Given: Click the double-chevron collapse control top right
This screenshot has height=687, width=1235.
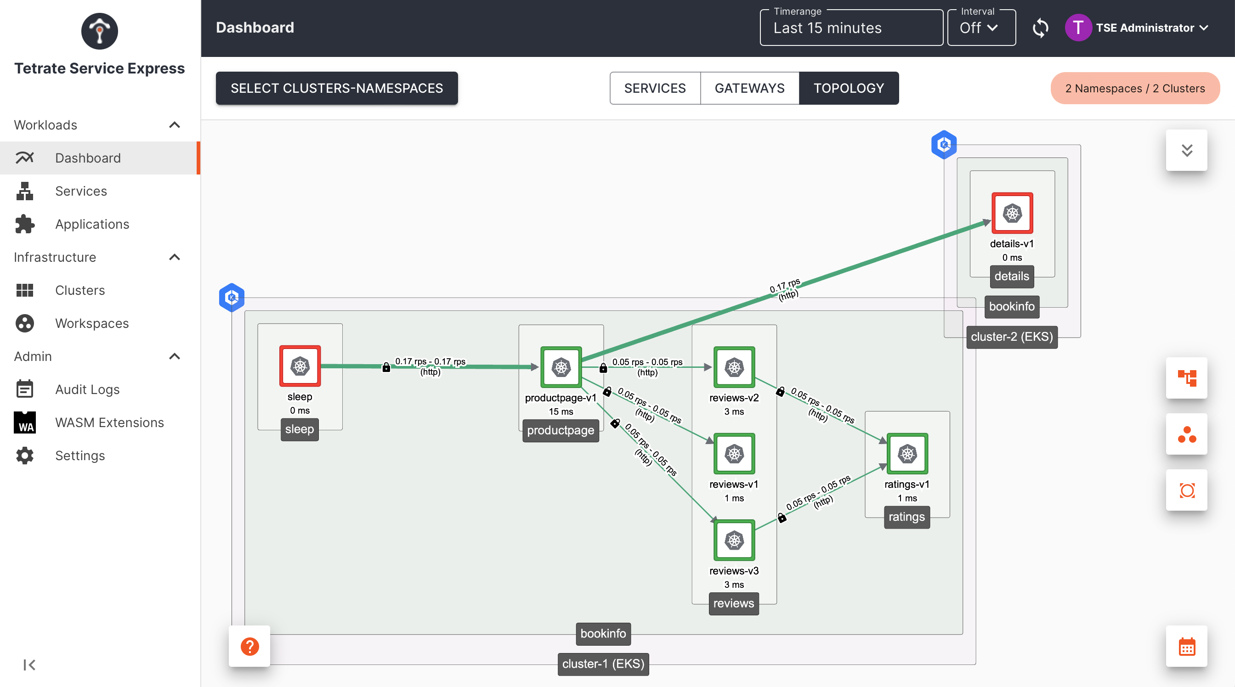Looking at the screenshot, I should coord(1187,150).
